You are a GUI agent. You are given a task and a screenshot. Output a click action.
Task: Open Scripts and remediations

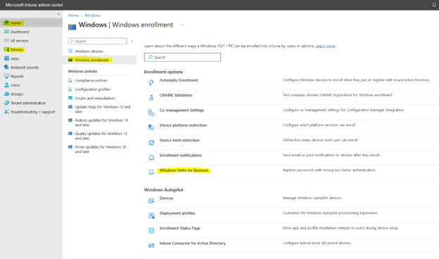(95, 99)
